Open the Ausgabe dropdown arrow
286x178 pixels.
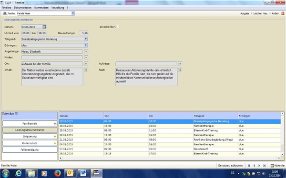pos(252,13)
